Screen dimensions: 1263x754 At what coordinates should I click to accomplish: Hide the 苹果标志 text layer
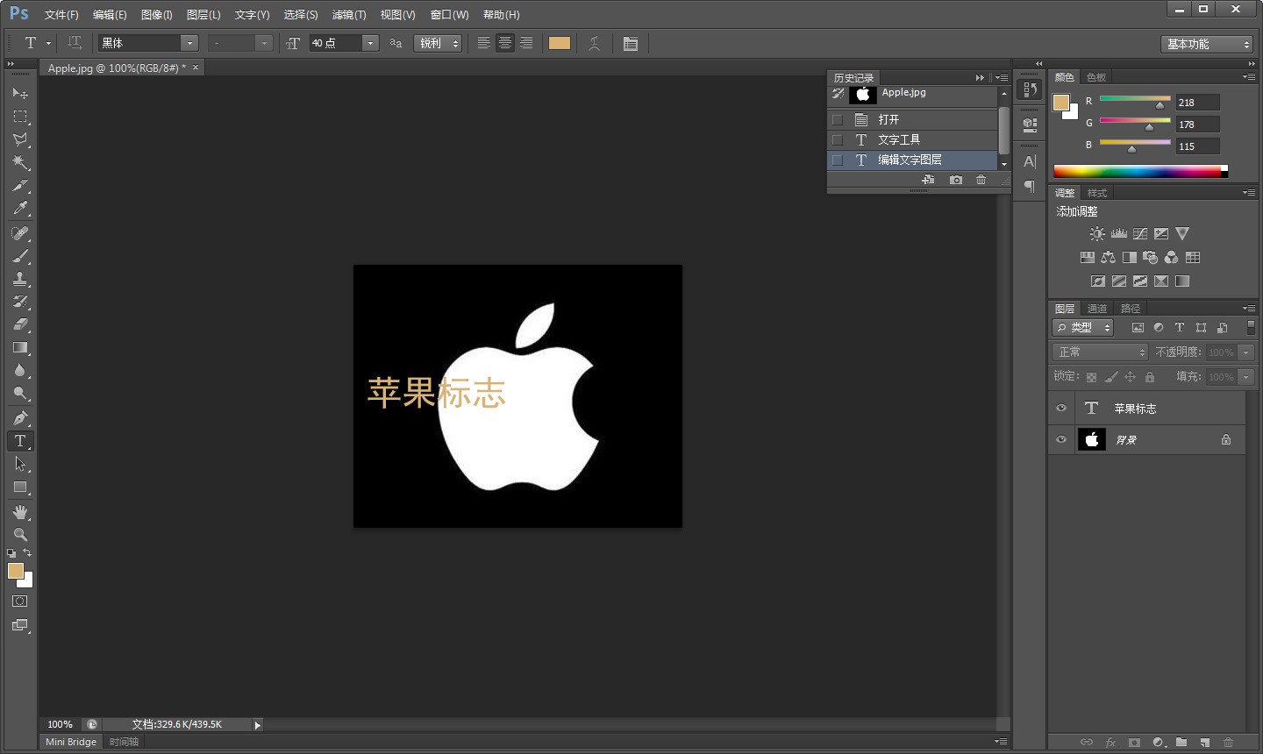tap(1061, 408)
